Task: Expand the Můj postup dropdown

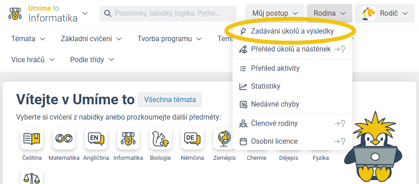Action: pos(275,13)
